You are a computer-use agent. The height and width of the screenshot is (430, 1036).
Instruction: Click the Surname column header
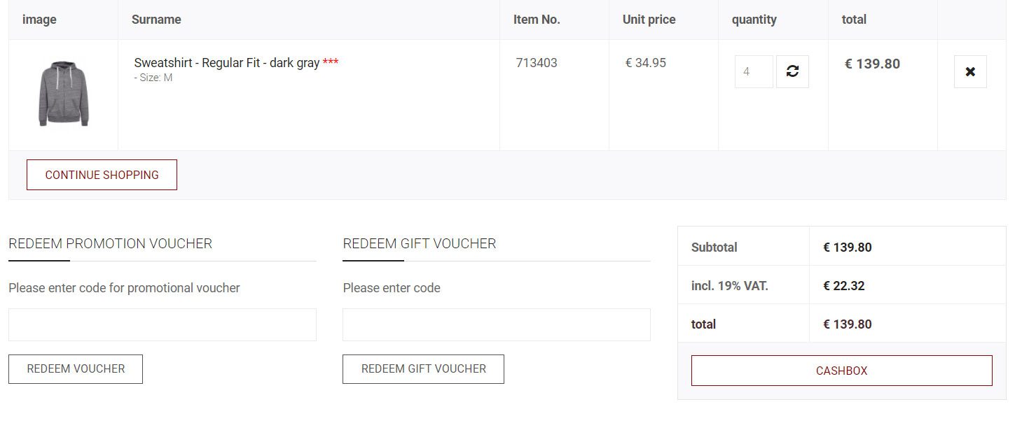click(x=156, y=20)
